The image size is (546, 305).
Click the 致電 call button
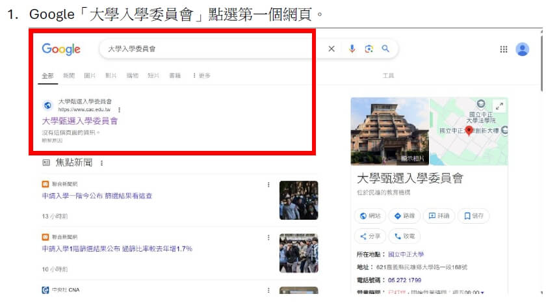click(404, 236)
